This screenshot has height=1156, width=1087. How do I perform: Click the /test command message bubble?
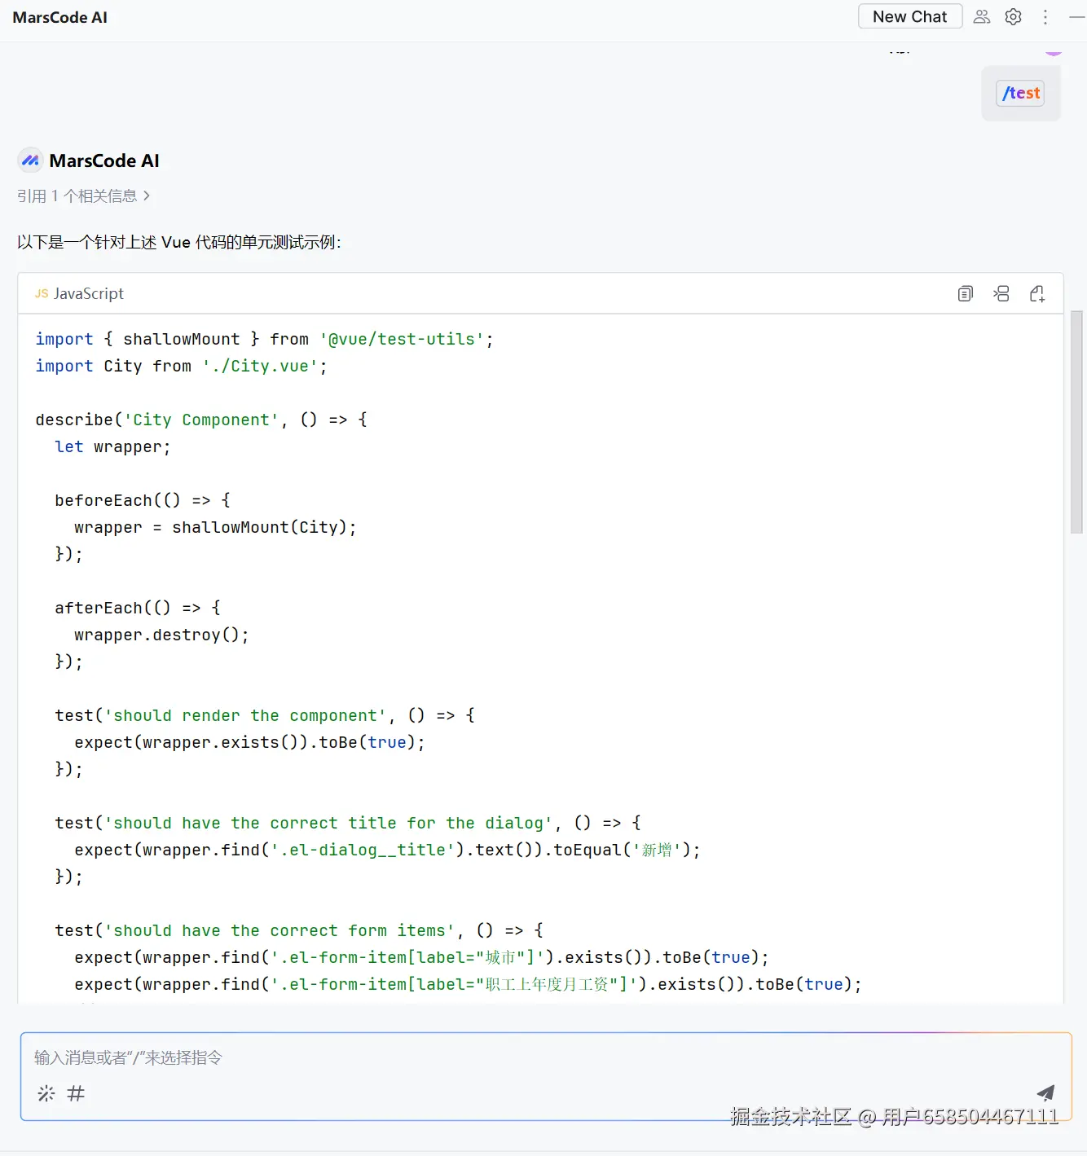pos(1021,93)
